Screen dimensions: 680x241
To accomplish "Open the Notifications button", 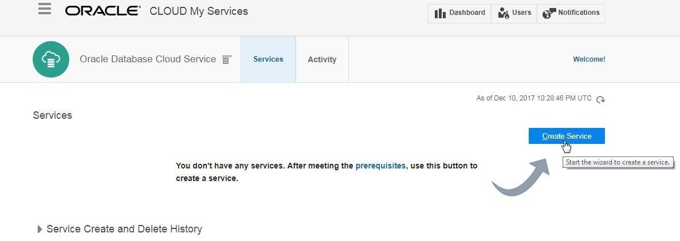I will [x=571, y=13].
